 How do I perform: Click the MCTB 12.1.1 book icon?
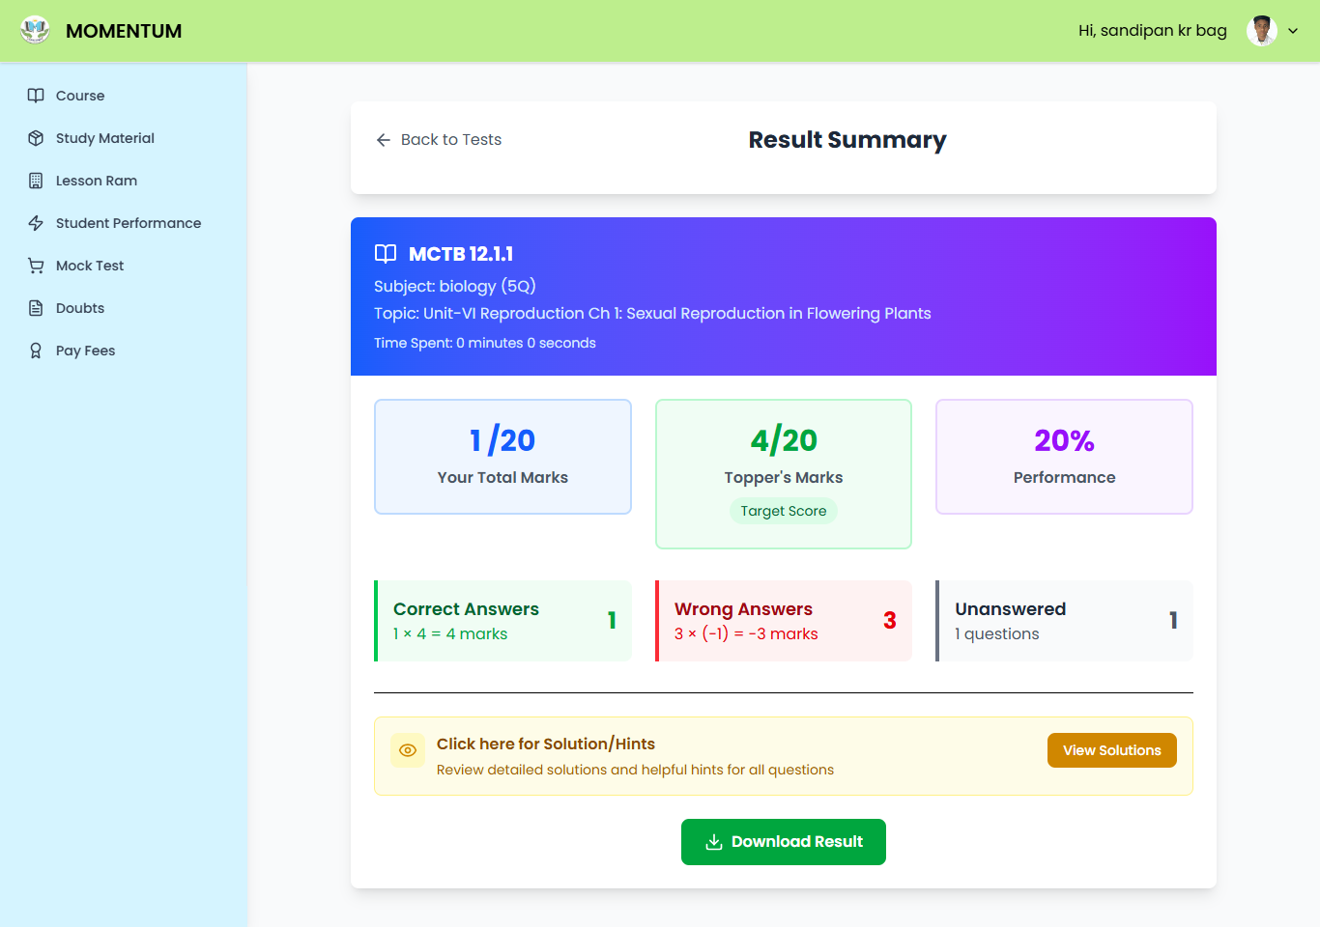(x=386, y=254)
